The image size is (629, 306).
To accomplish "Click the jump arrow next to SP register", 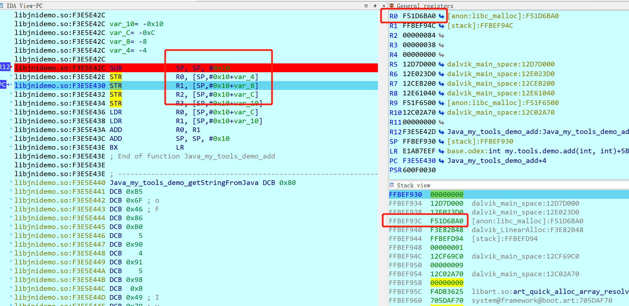I will (x=442, y=142).
